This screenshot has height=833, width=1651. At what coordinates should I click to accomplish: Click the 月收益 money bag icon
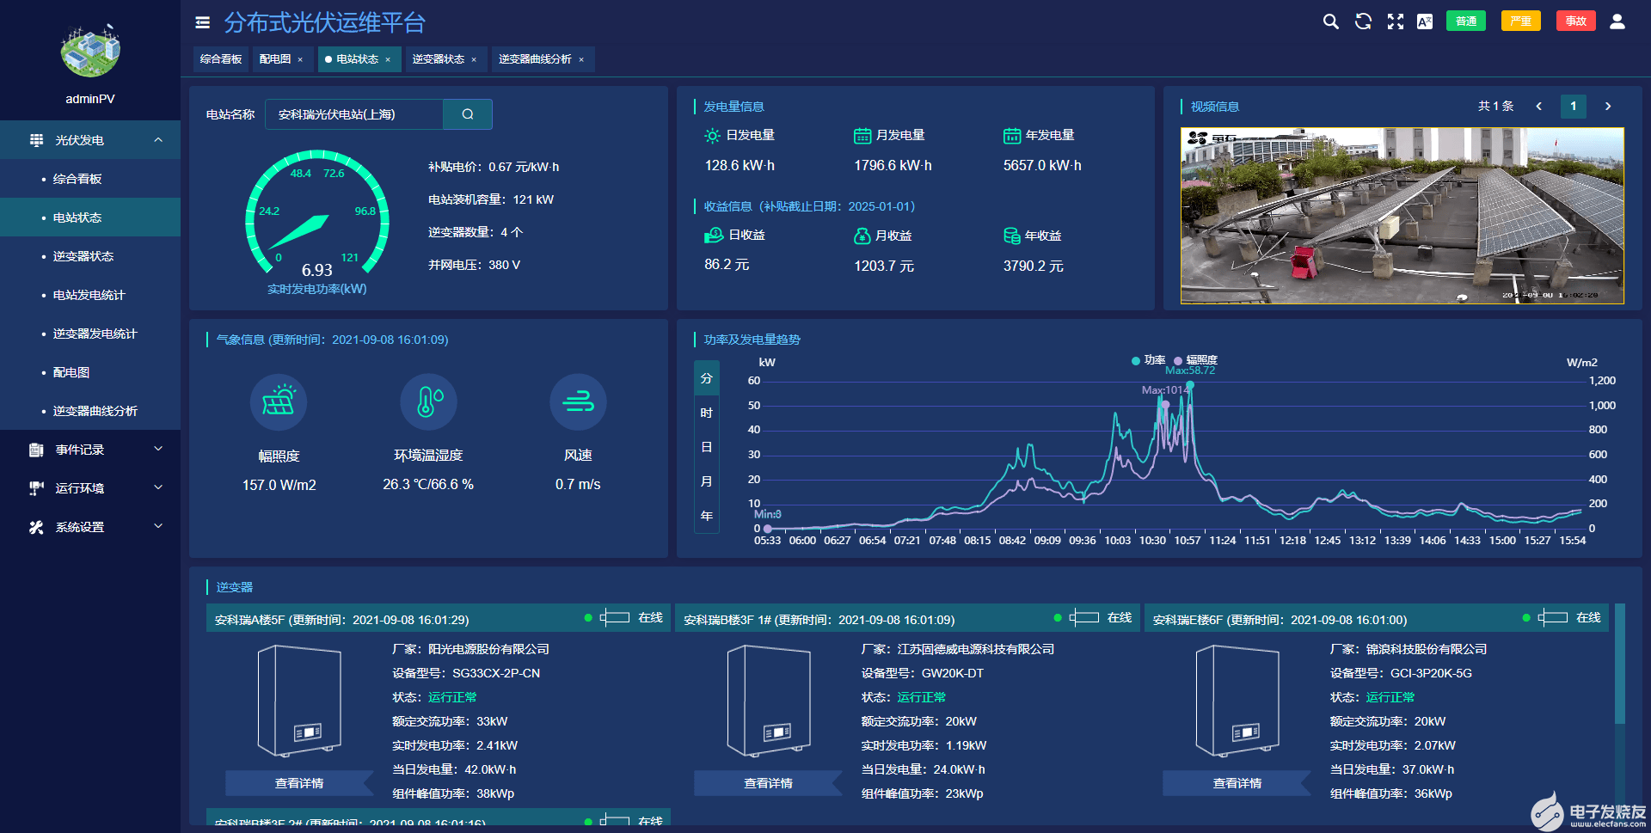[862, 236]
